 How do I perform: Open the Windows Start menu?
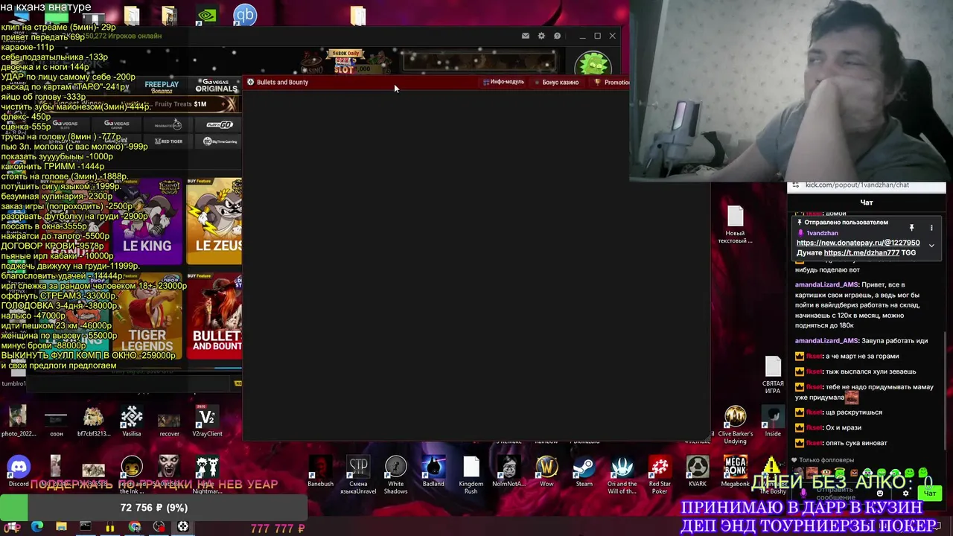click(x=13, y=527)
